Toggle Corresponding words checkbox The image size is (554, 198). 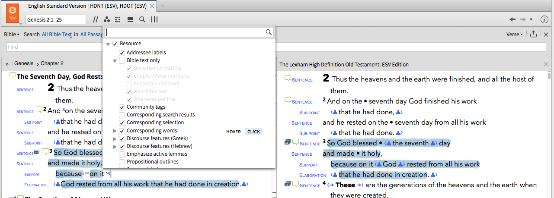122,131
